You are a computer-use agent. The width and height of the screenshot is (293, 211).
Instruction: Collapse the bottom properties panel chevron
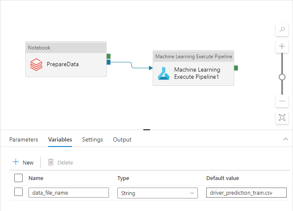[x=286, y=139]
